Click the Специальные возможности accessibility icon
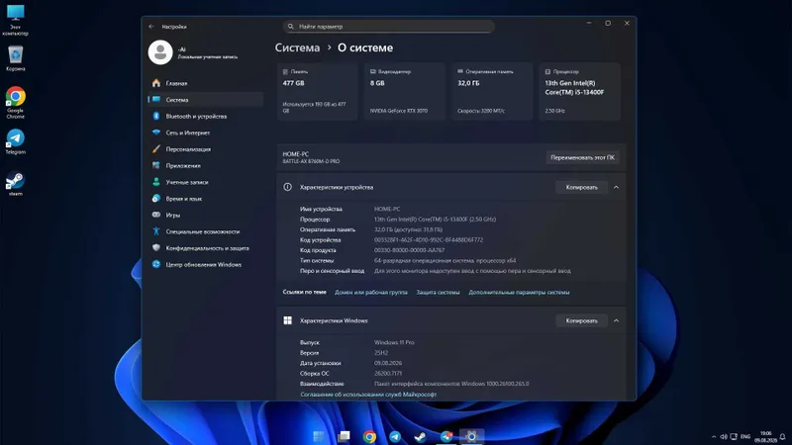Screen dimensions: 792x445 [156, 231]
